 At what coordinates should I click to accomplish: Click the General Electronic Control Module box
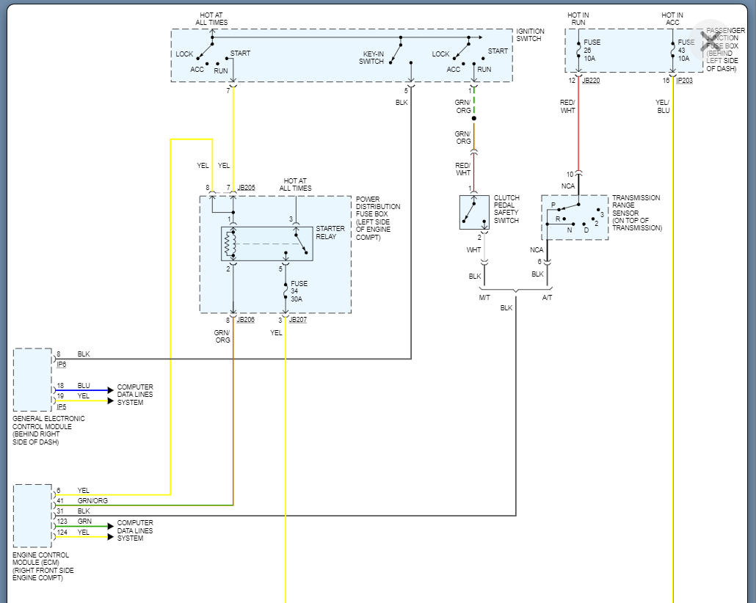click(32, 379)
